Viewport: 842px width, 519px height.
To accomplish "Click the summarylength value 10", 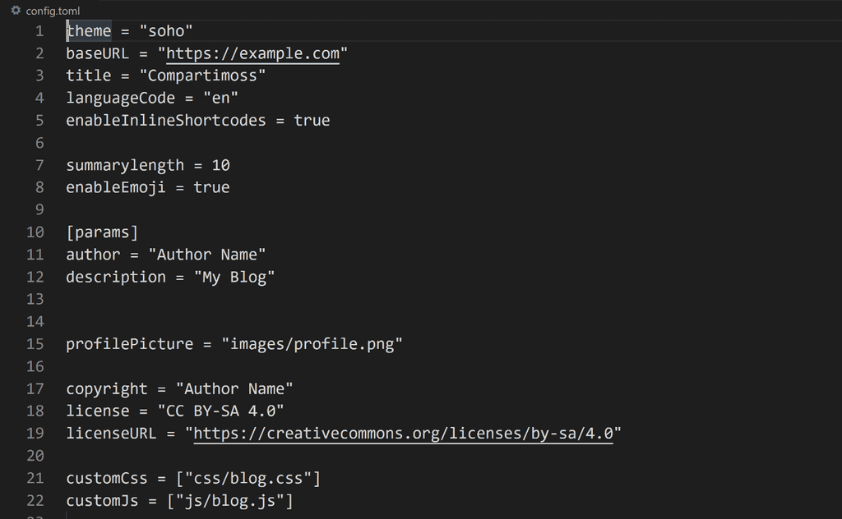I will [x=220, y=165].
